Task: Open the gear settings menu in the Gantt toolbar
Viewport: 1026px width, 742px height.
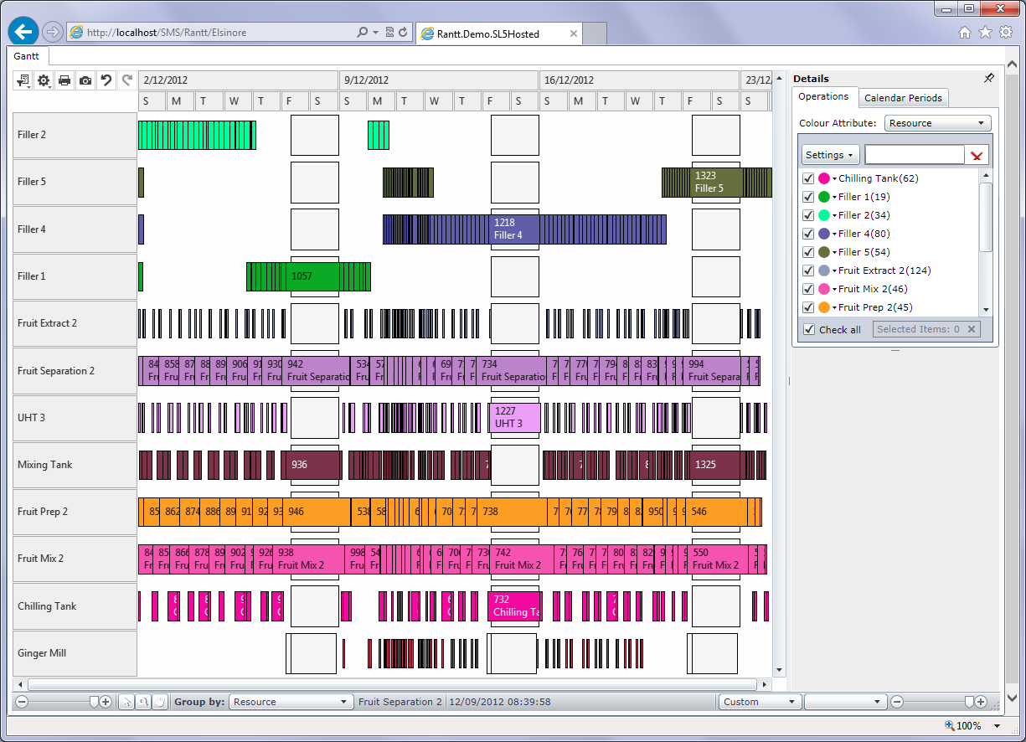Action: click(44, 80)
